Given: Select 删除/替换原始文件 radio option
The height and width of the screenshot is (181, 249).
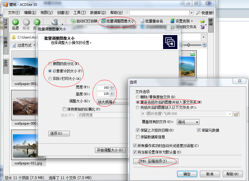Looking at the screenshot, I should point(138,97).
